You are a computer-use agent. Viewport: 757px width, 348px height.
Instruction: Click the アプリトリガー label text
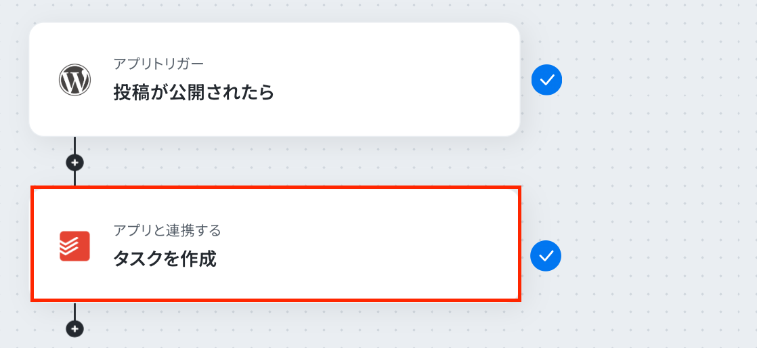point(158,64)
